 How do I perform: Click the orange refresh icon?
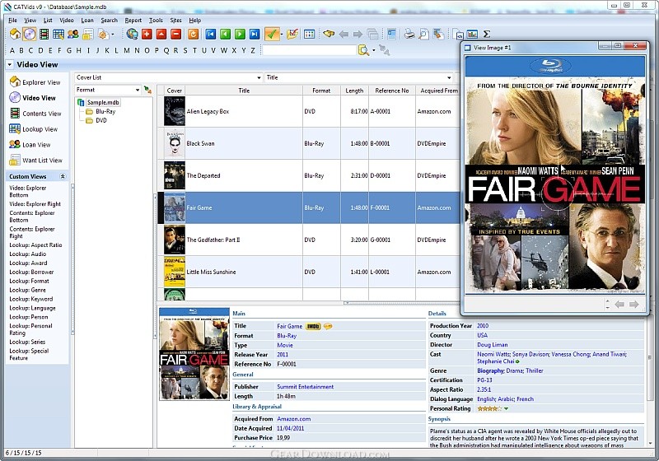[x=193, y=34]
